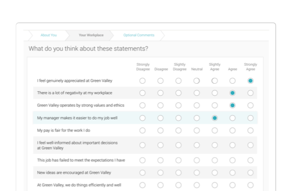This screenshot has height=191, width=292.
Task: Select Strongly Agree for pay is fair
Action: 250,130
